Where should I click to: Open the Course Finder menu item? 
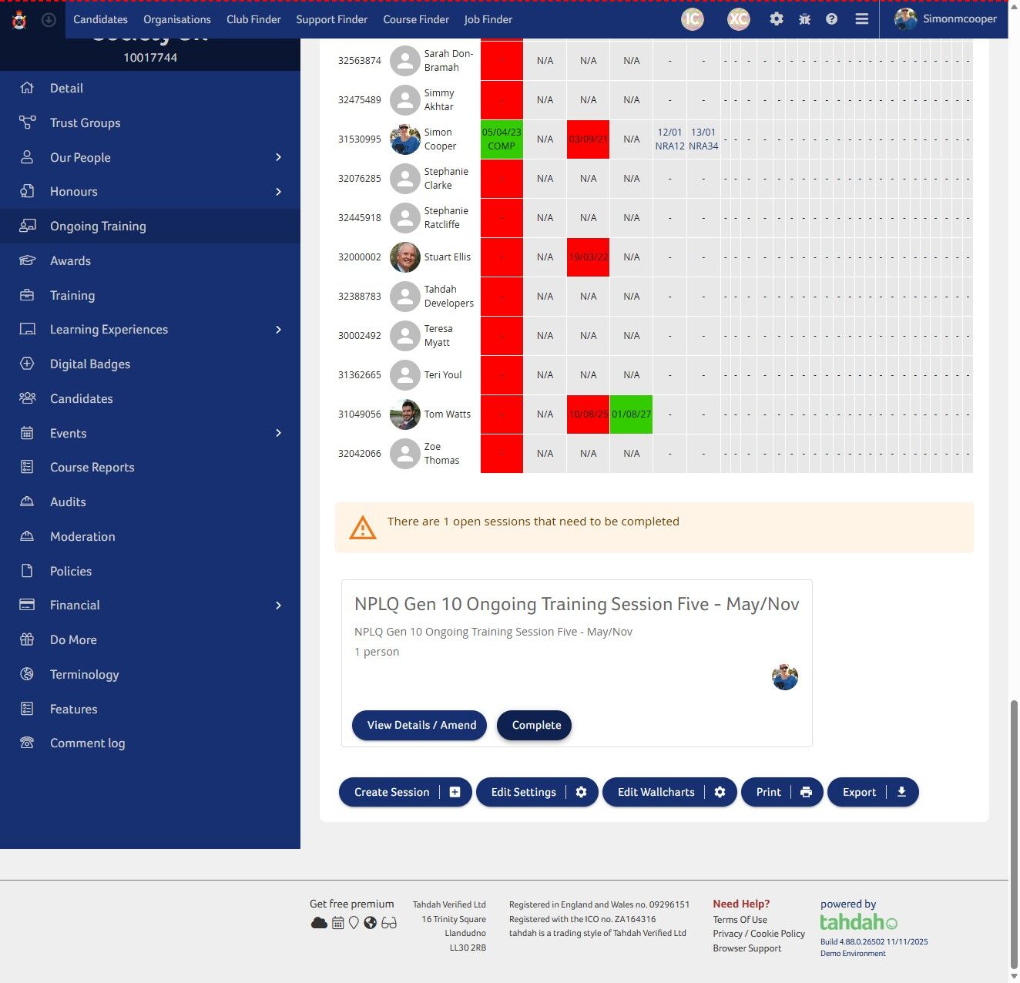click(x=416, y=19)
